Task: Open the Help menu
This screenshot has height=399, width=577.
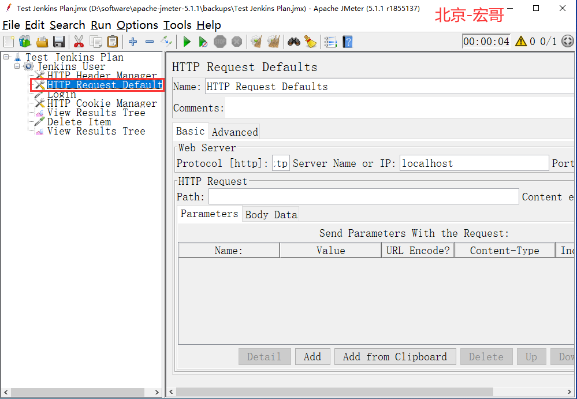Action: (209, 25)
